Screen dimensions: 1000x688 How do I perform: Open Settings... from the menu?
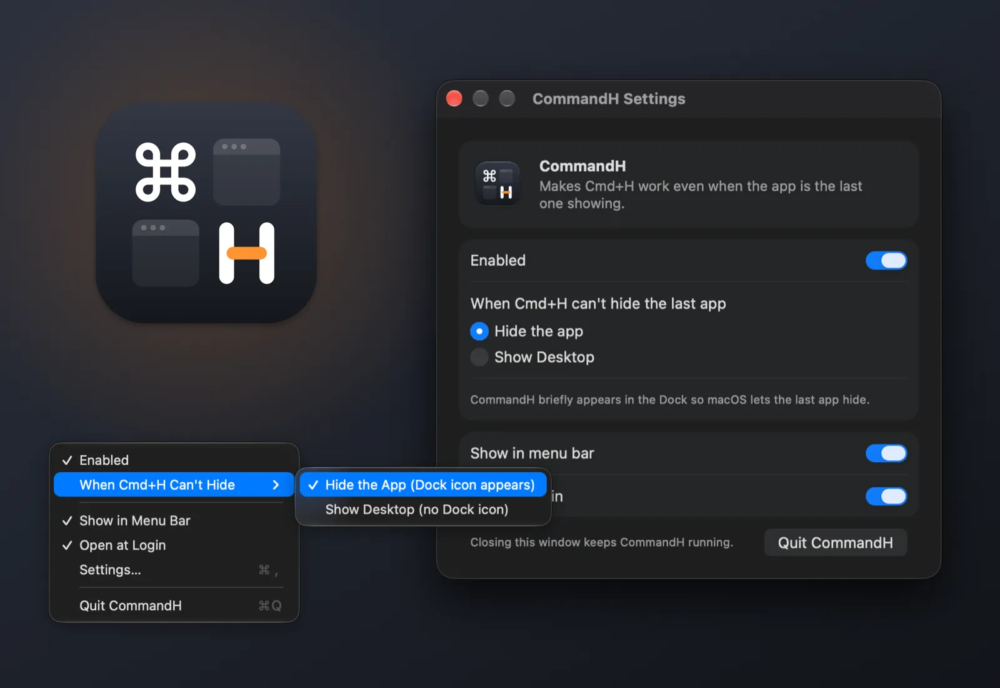click(174, 570)
